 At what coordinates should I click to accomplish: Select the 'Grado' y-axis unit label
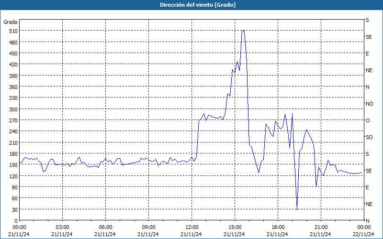click(x=11, y=22)
